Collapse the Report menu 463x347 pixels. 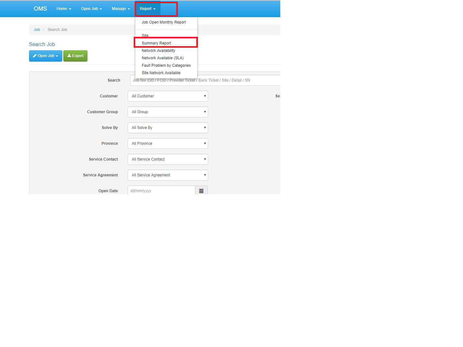click(x=148, y=9)
